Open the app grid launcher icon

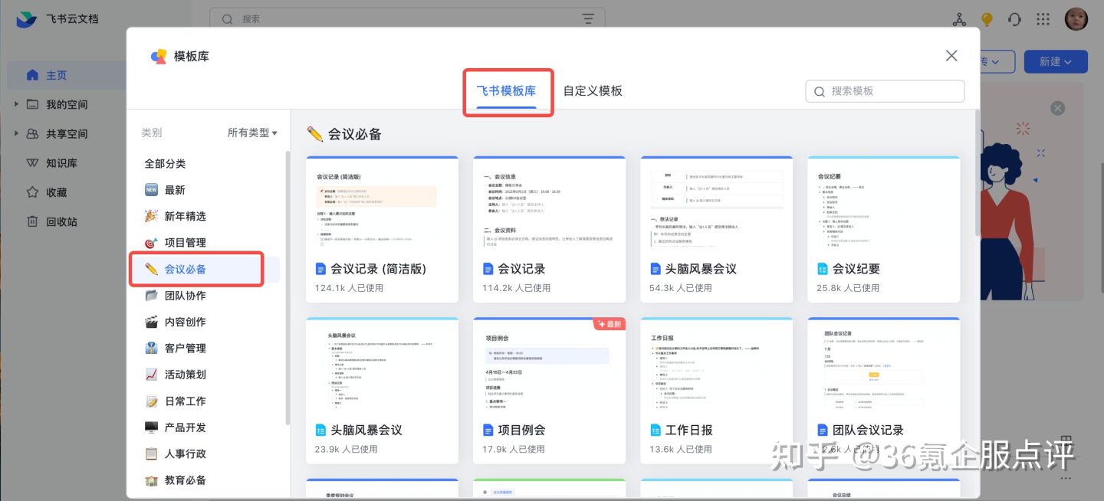point(1043,20)
